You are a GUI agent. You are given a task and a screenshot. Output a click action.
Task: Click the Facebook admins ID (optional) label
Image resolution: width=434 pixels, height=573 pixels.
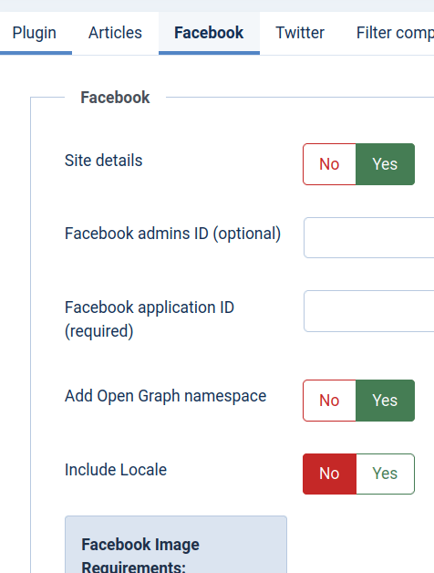click(173, 234)
